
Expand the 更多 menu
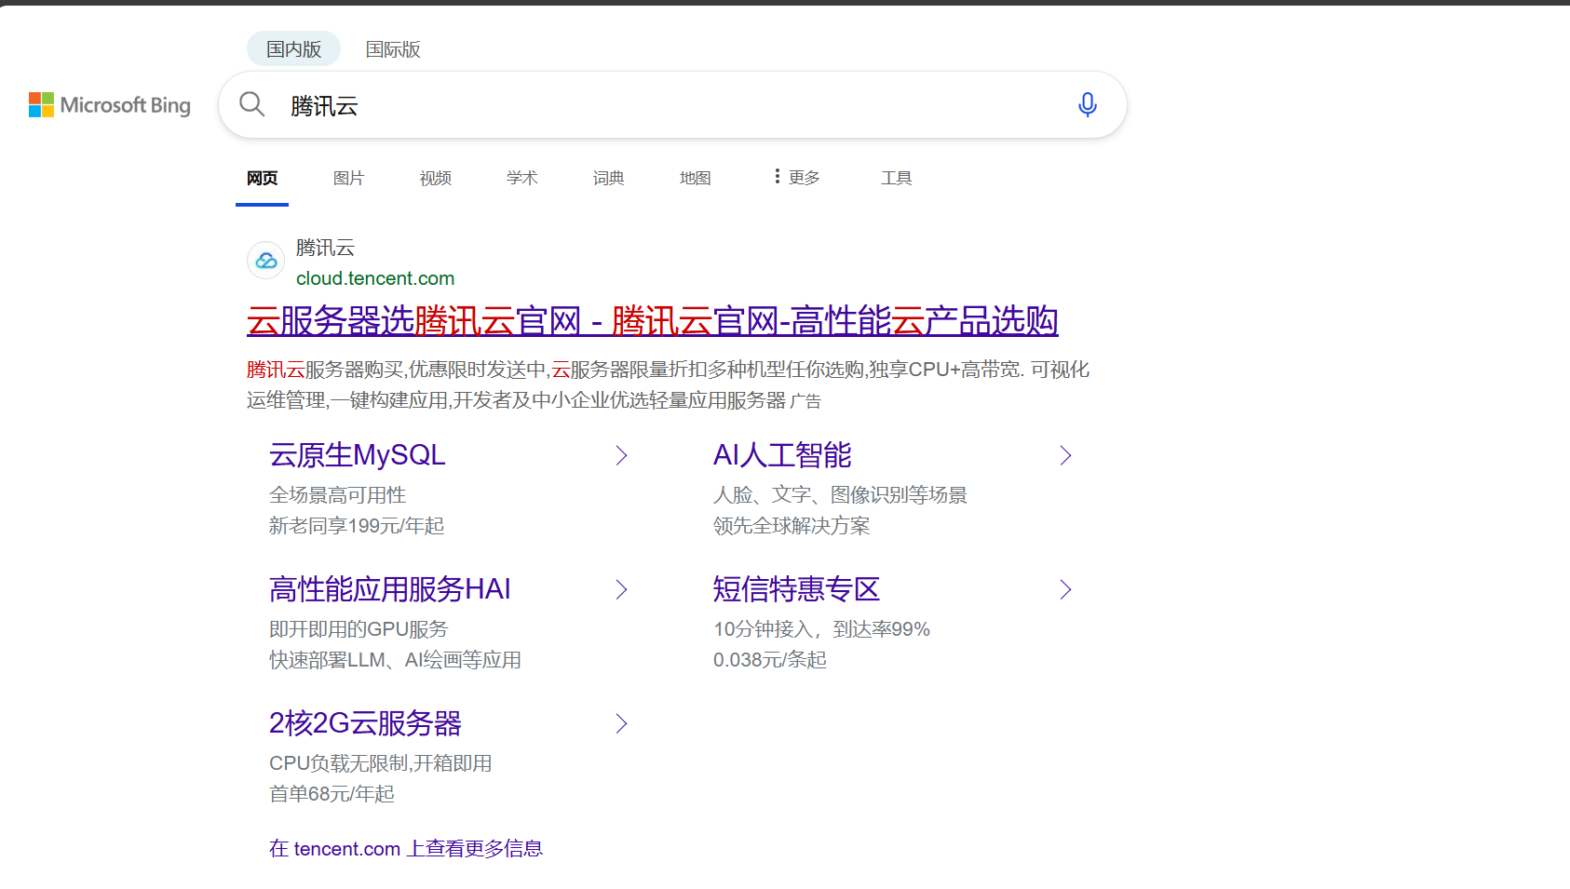[x=797, y=177]
